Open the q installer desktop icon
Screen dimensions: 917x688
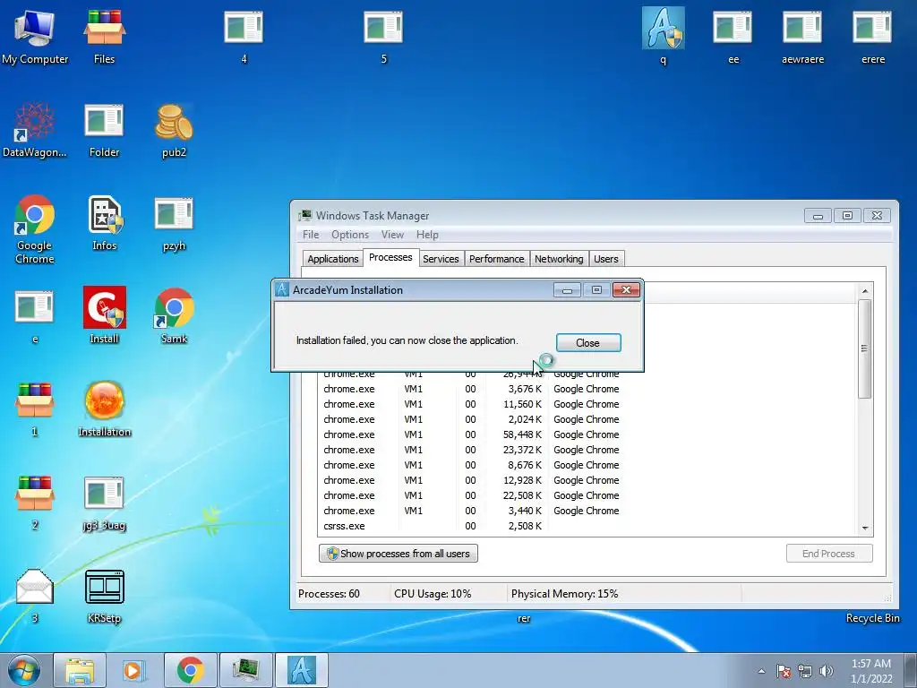click(x=664, y=37)
